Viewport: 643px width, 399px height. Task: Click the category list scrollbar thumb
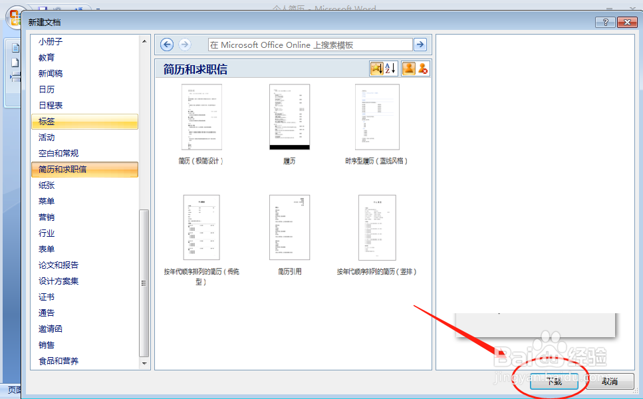pyautogui.click(x=144, y=283)
